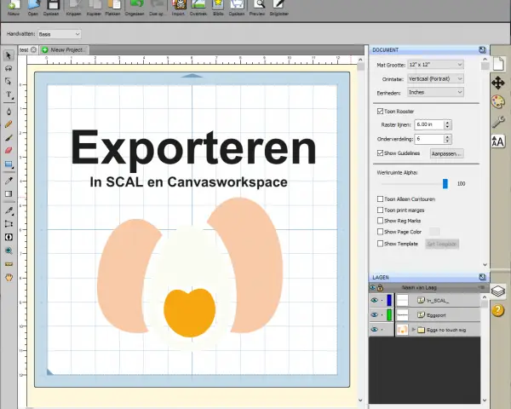Click the Knippen toolbar icon
The width and height of the screenshot is (511, 409).
coord(74,6)
